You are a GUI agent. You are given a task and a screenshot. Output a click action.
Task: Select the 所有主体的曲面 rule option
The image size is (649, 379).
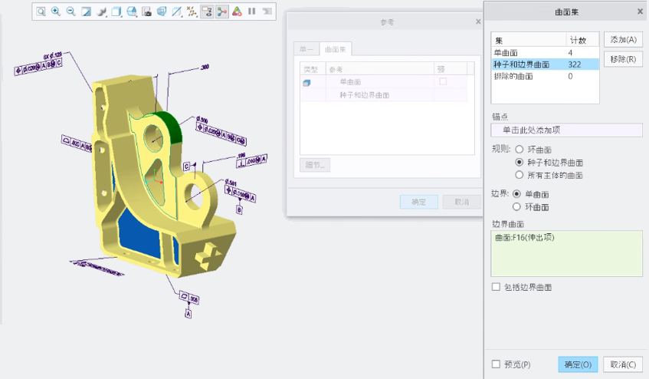(520, 175)
